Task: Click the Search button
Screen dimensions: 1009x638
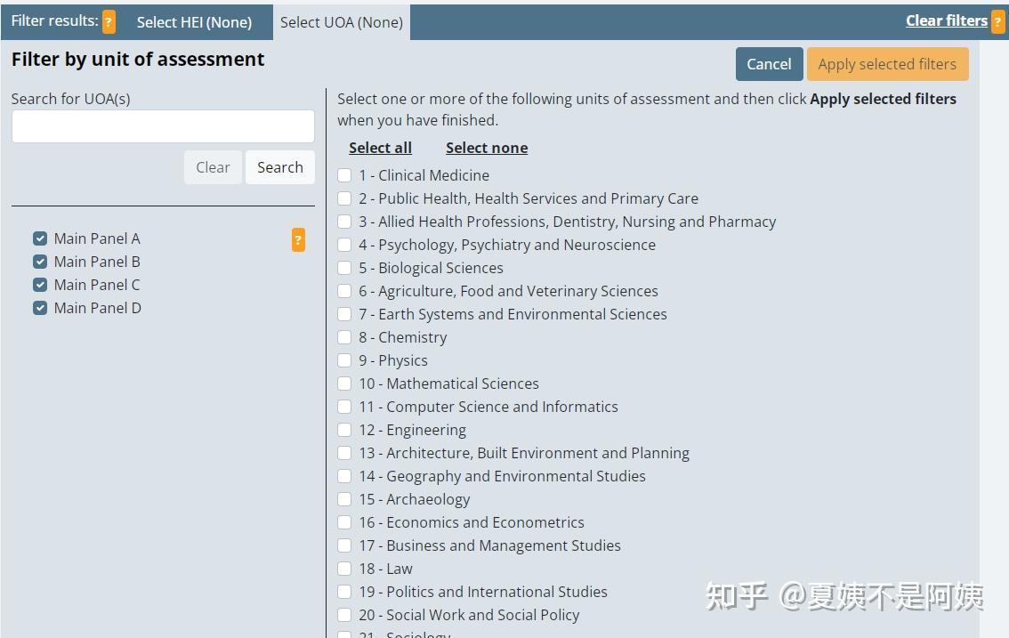Action: point(280,167)
